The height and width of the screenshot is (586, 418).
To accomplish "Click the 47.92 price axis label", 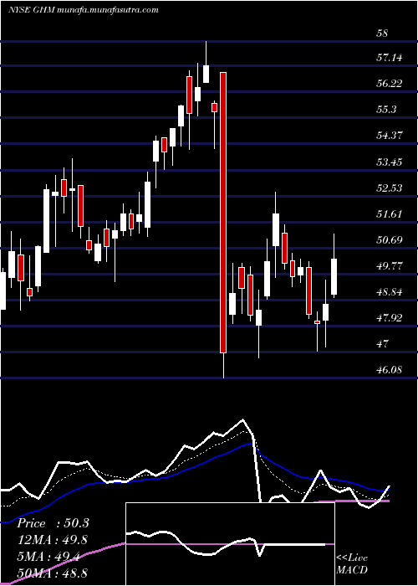I will point(390,317).
